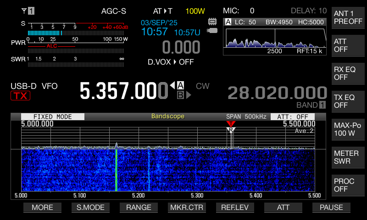The width and height of the screenshot is (367, 220).
Task: Click the antenna 1 icon
Action: pyautogui.click(x=28, y=11)
